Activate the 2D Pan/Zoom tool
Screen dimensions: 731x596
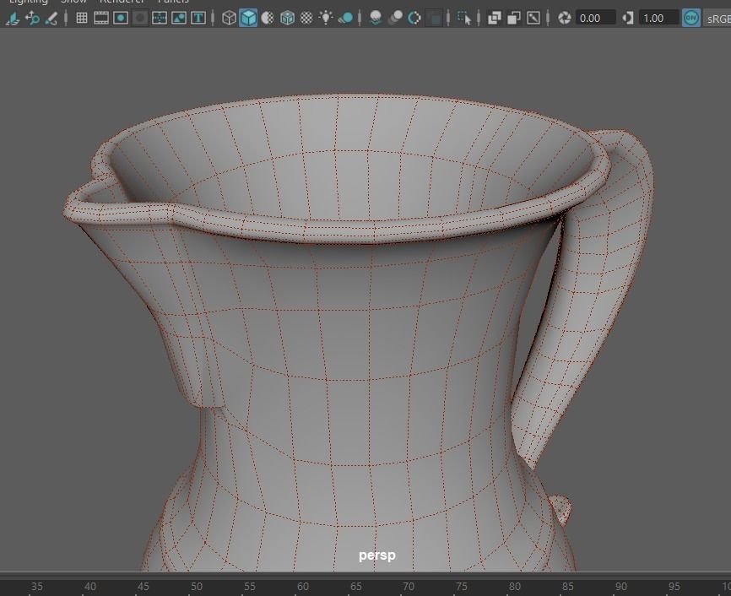tap(32, 19)
